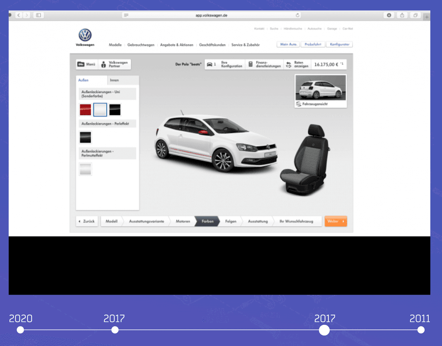Viewport: 442px width, 346px height.
Task: Open the Fahrzeugansicht rear view thumbnail
Action: tap(320, 88)
